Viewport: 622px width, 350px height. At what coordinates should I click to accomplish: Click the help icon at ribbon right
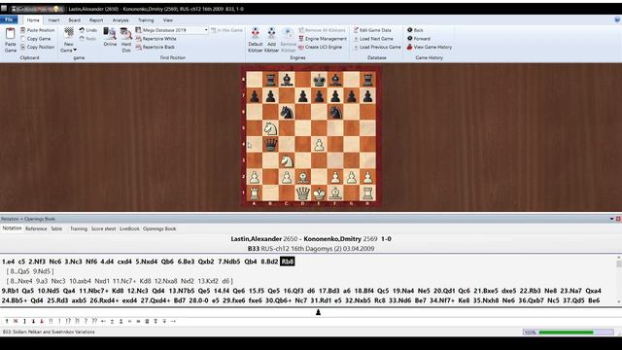click(617, 19)
